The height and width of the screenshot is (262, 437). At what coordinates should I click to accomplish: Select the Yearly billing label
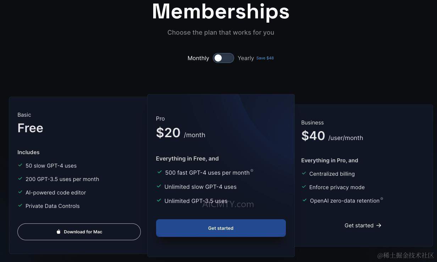coord(245,58)
